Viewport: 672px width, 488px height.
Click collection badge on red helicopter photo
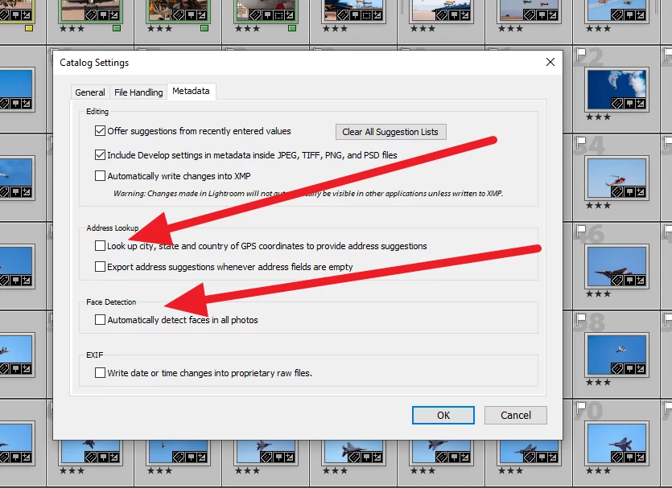(x=629, y=192)
